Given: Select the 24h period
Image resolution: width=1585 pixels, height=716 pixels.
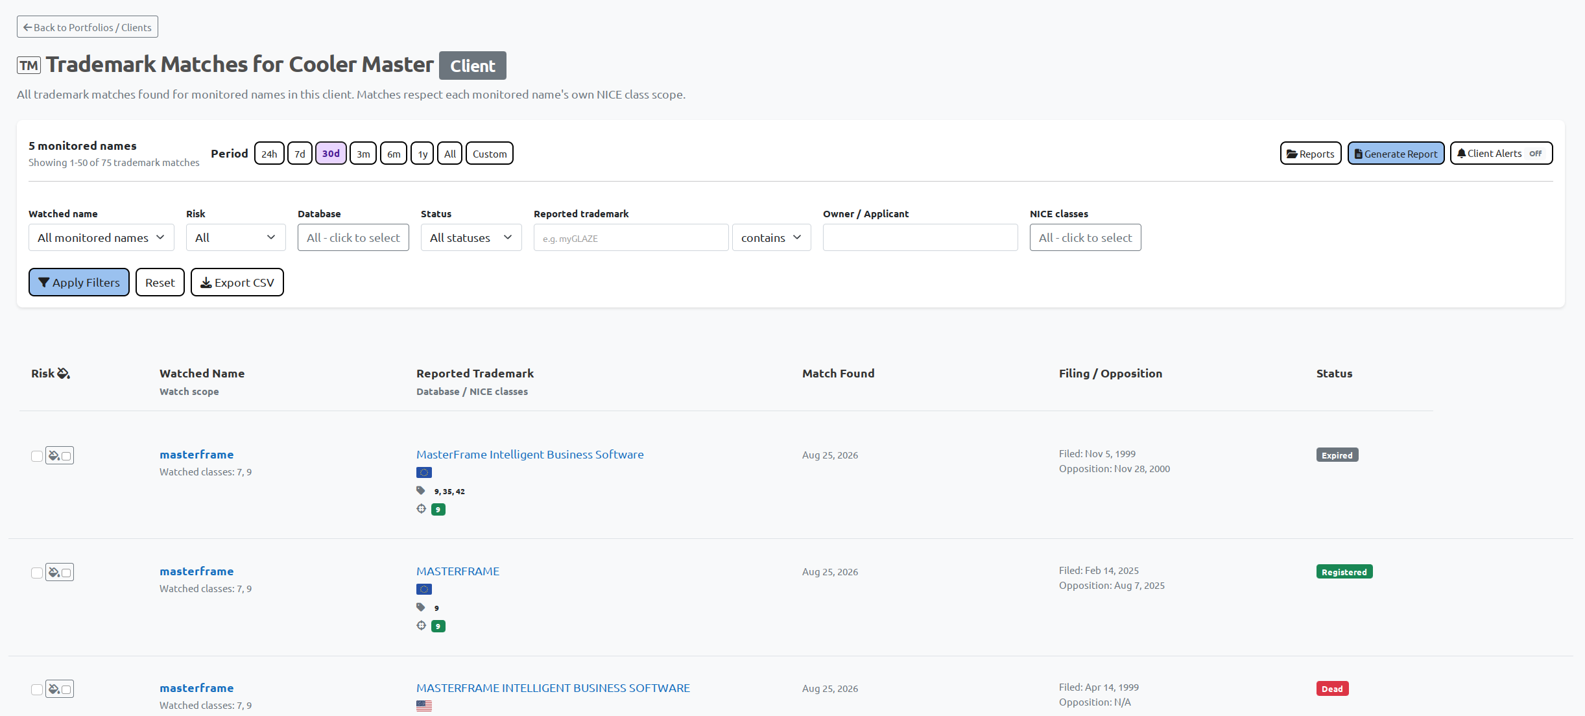Looking at the screenshot, I should 269,154.
